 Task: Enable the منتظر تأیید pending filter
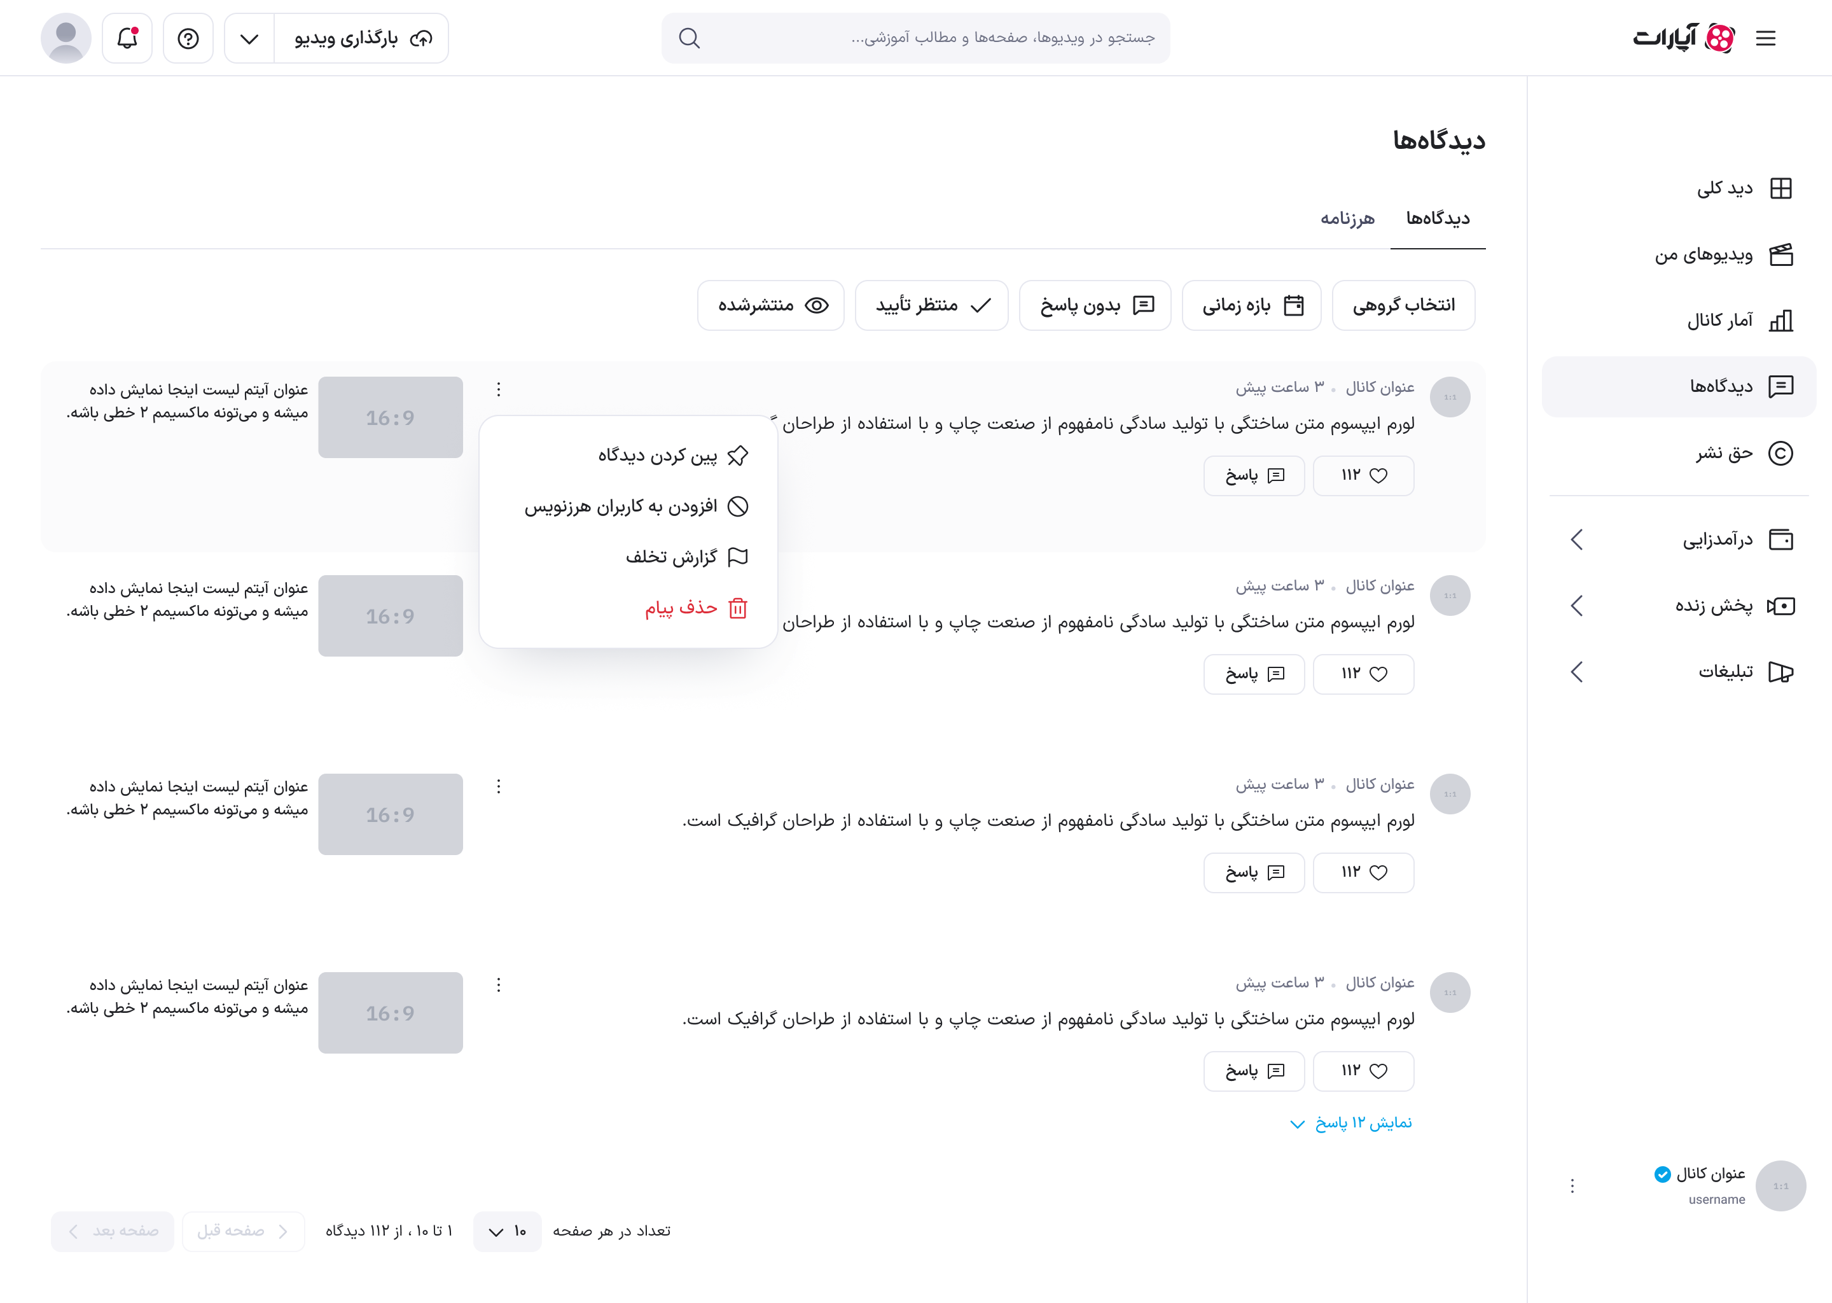pyautogui.click(x=931, y=305)
